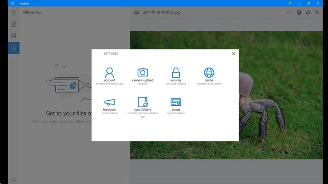
Task: Click the settings gear at sidebar bottom
Action: 14,179
